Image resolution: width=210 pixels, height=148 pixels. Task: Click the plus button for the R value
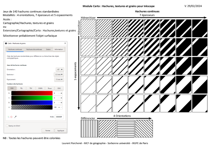coord(61,93)
